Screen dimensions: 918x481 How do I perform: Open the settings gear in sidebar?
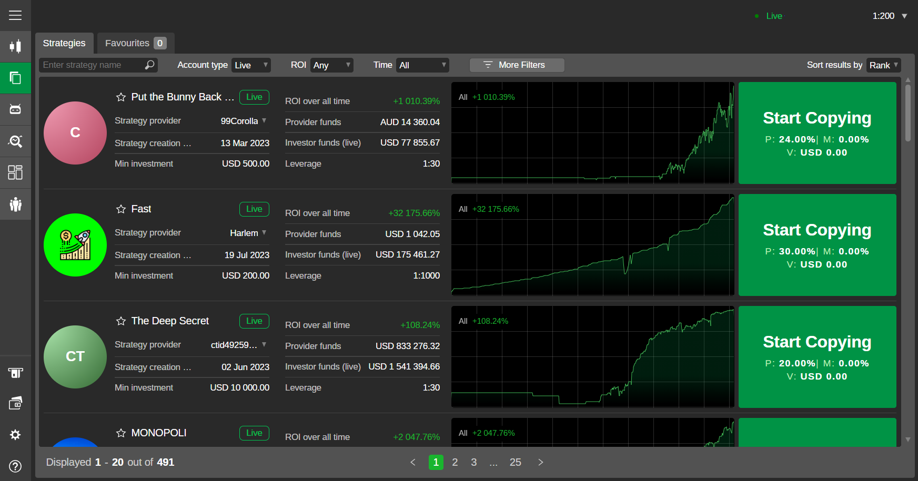(15, 435)
